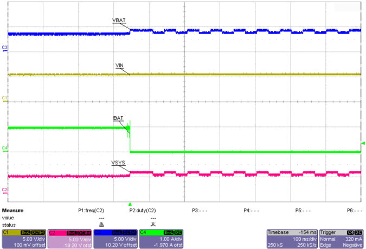
Task: Click the green trigger level marker at right
Action: (363, 143)
